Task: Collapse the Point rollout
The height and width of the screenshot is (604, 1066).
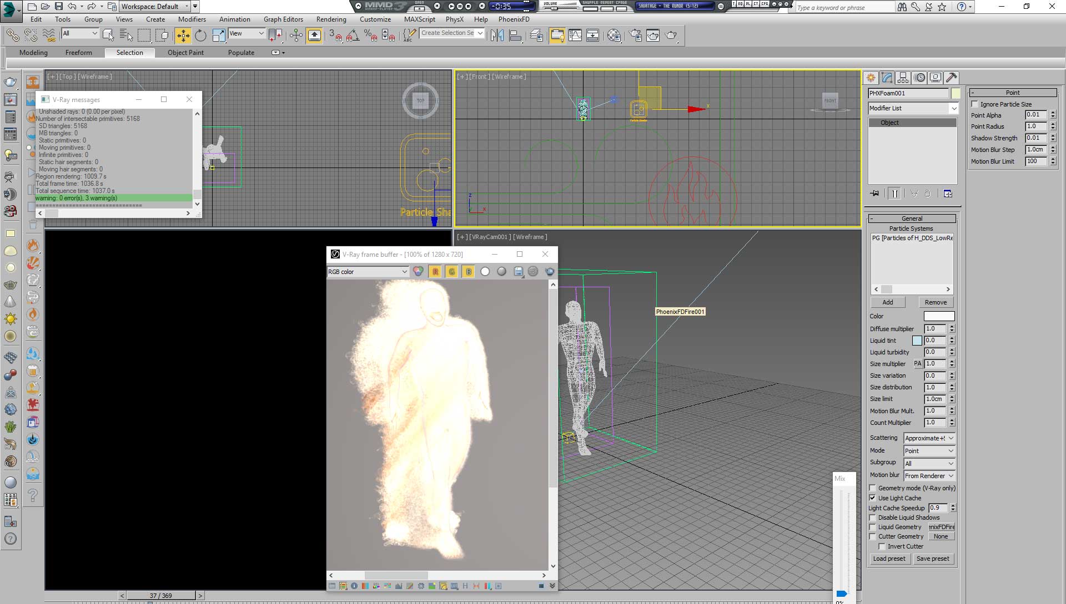Action: [1013, 93]
